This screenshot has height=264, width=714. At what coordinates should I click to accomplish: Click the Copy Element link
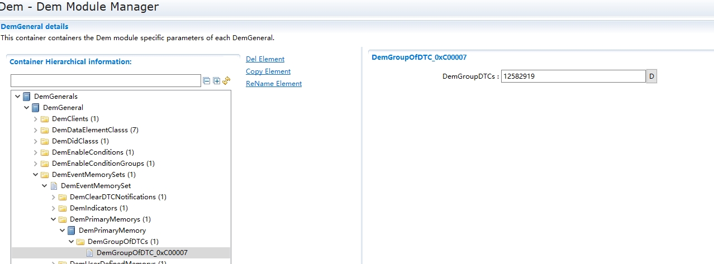268,71
